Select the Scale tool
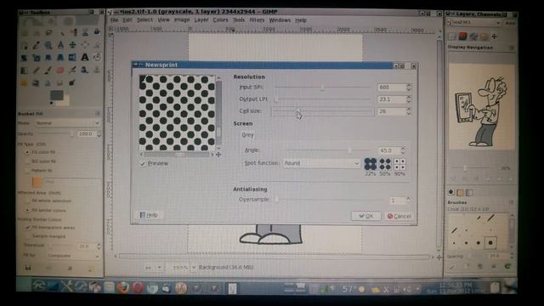The height and width of the screenshot is (306, 544). [x=37, y=58]
